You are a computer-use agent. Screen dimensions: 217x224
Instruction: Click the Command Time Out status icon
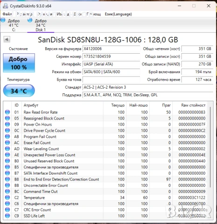tap(7, 191)
